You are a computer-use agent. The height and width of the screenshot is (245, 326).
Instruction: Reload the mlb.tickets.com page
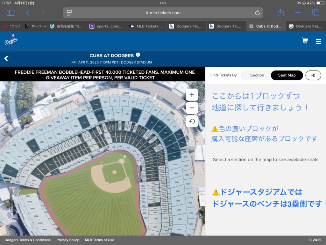point(257,13)
